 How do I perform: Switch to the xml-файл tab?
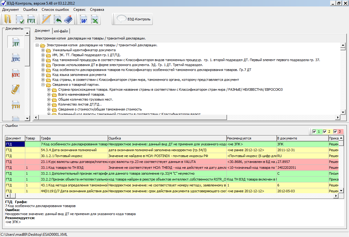(61, 31)
